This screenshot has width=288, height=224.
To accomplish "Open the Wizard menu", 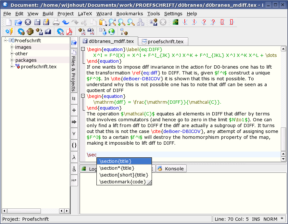I will [104, 14].
